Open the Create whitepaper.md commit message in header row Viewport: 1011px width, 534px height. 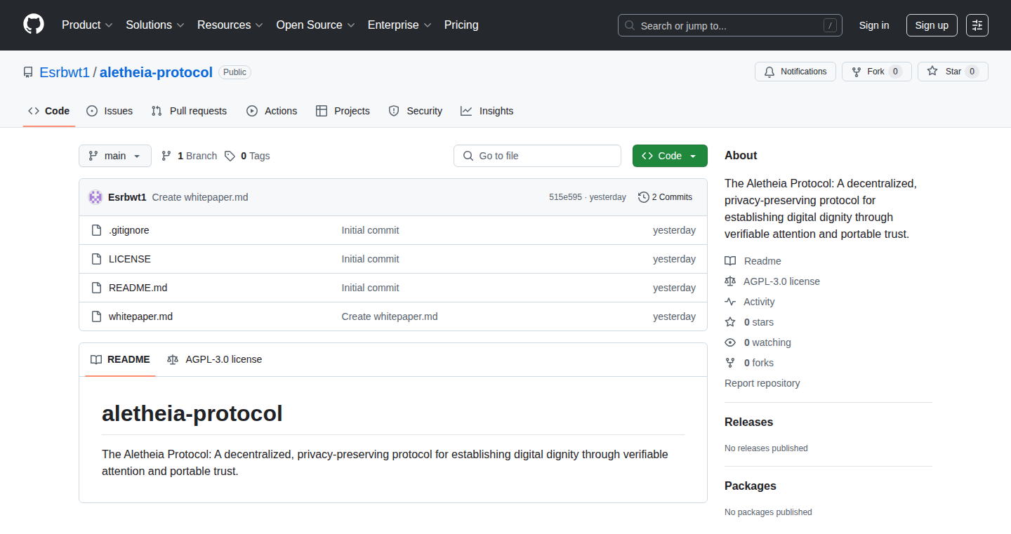[200, 197]
